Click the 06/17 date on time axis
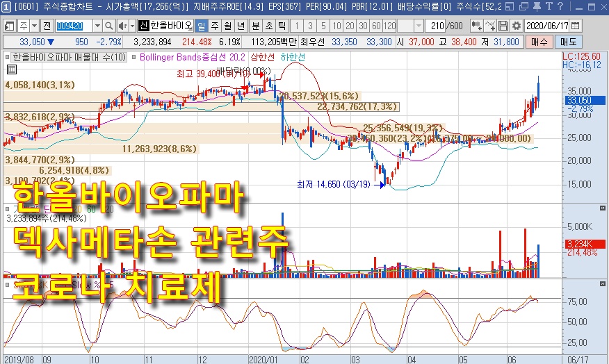 coord(578,360)
